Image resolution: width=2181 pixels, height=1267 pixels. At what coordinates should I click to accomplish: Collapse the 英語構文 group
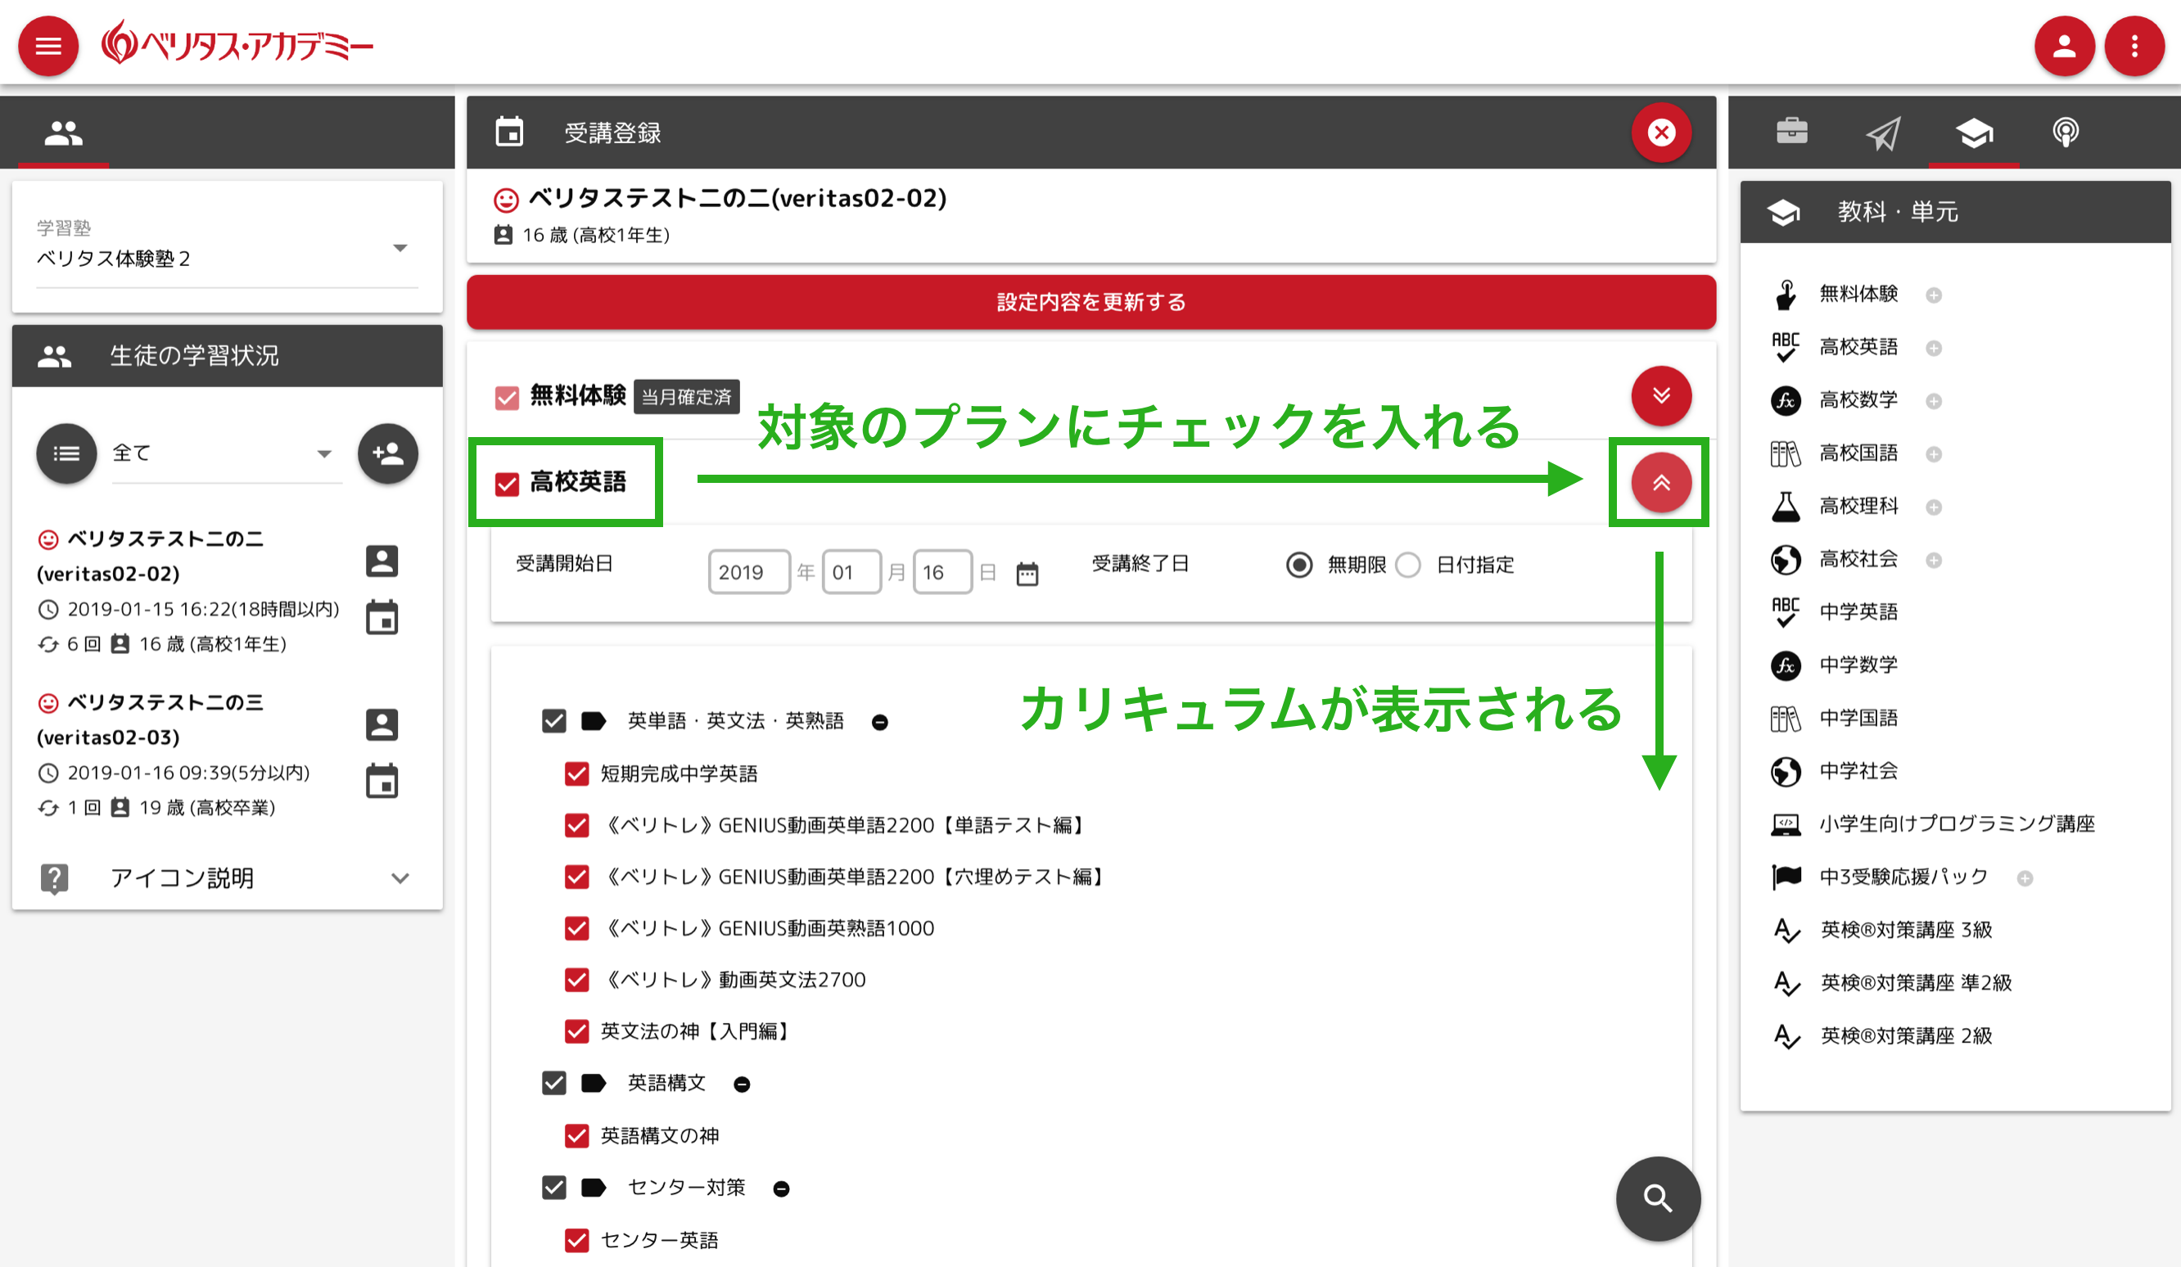pos(742,1084)
